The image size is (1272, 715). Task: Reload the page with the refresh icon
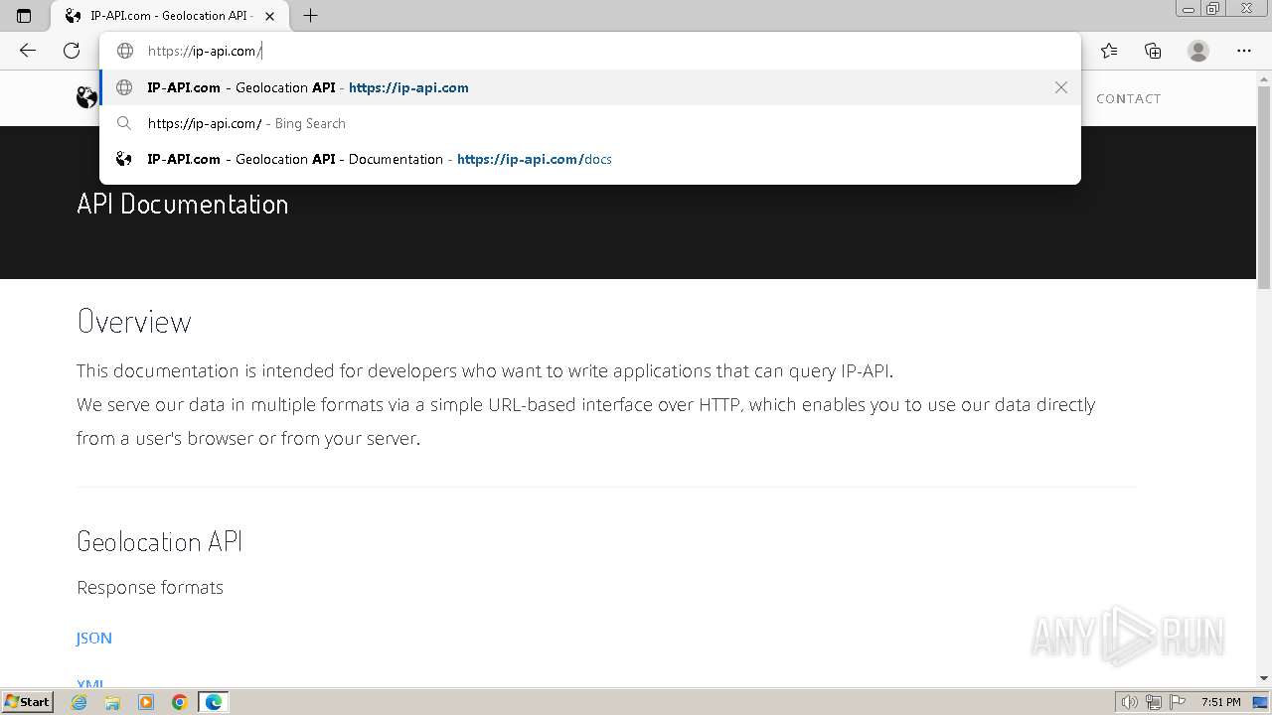click(x=72, y=51)
